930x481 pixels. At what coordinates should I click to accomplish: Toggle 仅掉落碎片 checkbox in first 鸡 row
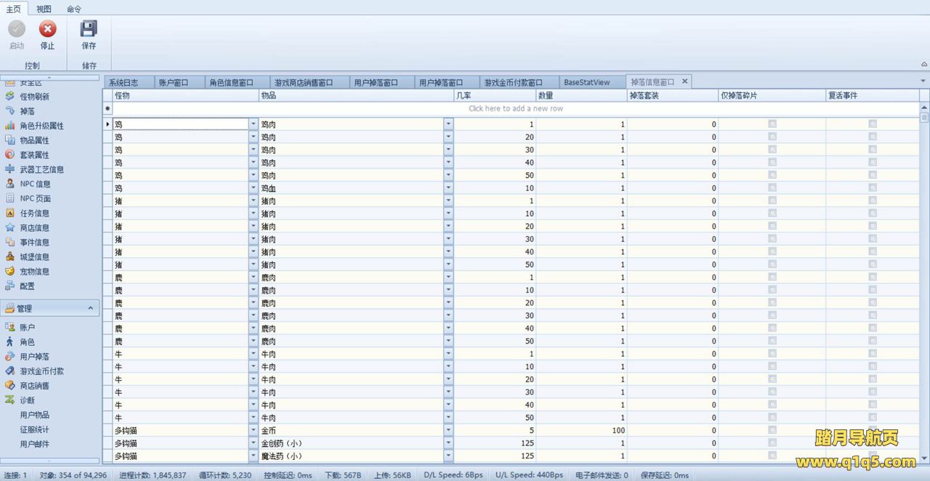(772, 124)
